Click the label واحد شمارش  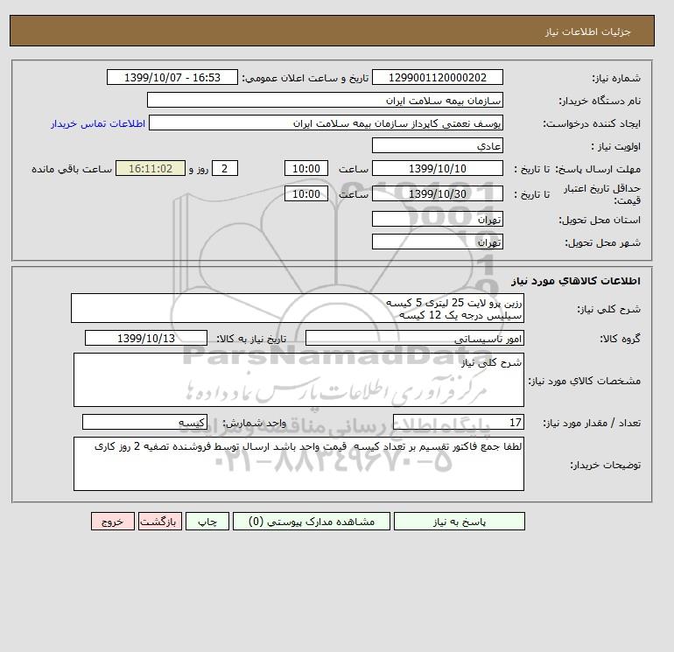click(254, 423)
